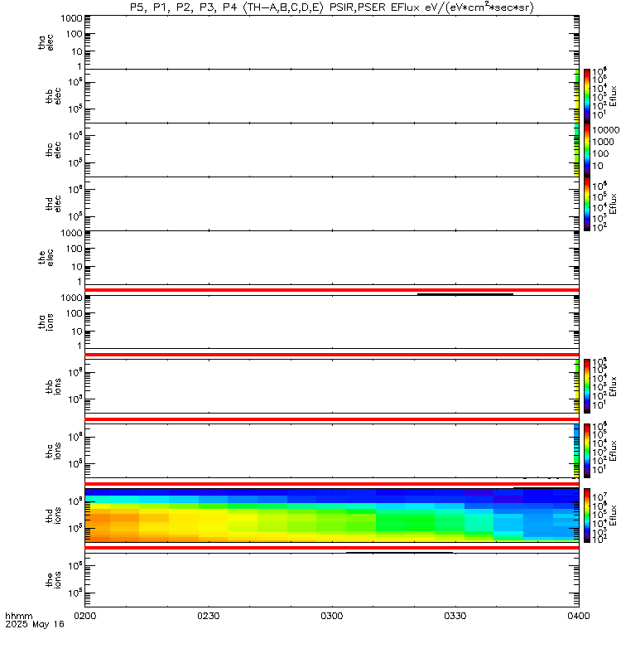
Task: Select the color bar beside thd elec panel
Action: [x=587, y=203]
